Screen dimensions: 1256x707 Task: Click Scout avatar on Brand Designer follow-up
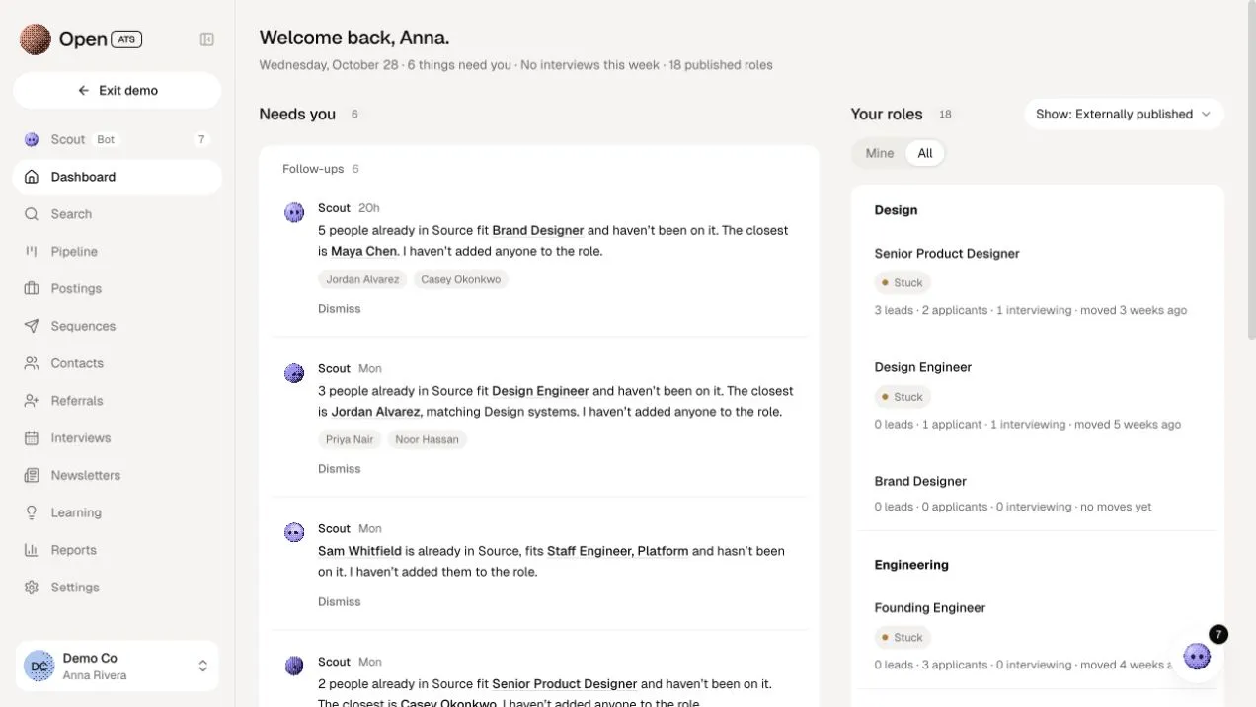pyautogui.click(x=294, y=212)
